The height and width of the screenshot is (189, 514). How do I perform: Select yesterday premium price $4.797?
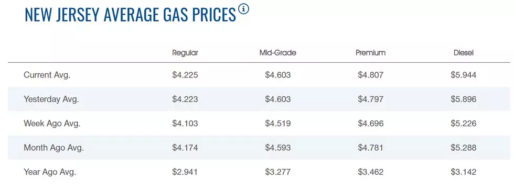(x=371, y=99)
